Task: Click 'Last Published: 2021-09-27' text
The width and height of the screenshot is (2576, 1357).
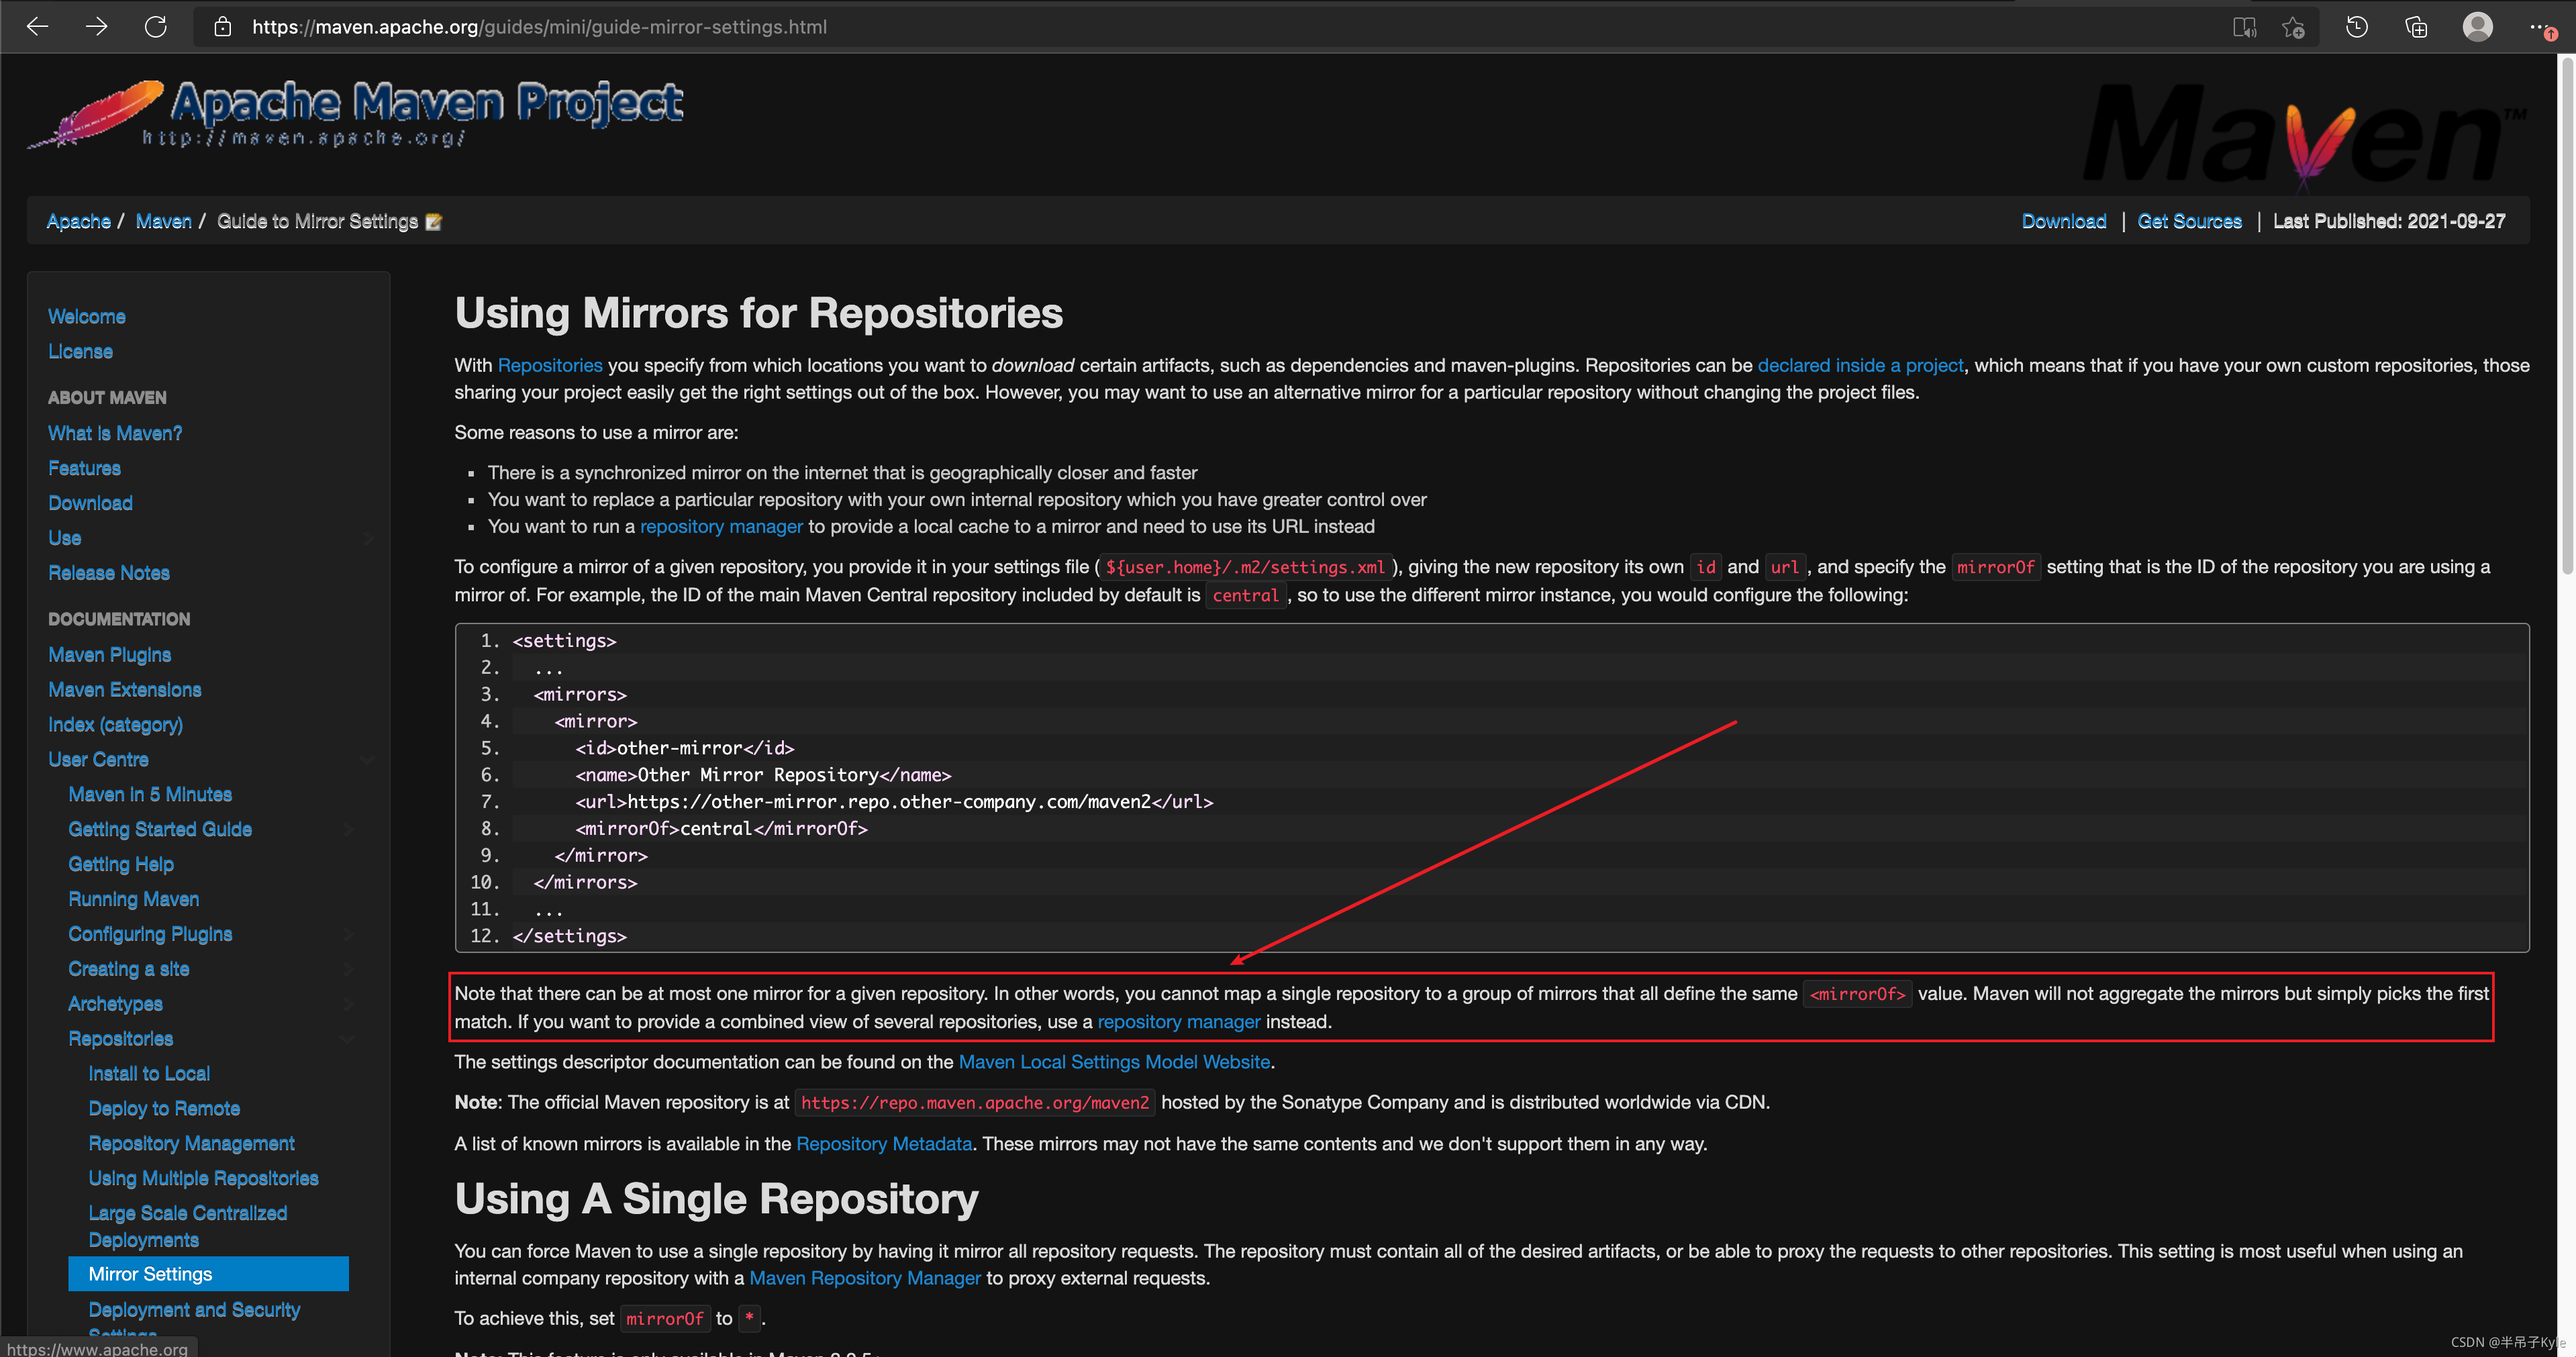Action: 2389,222
